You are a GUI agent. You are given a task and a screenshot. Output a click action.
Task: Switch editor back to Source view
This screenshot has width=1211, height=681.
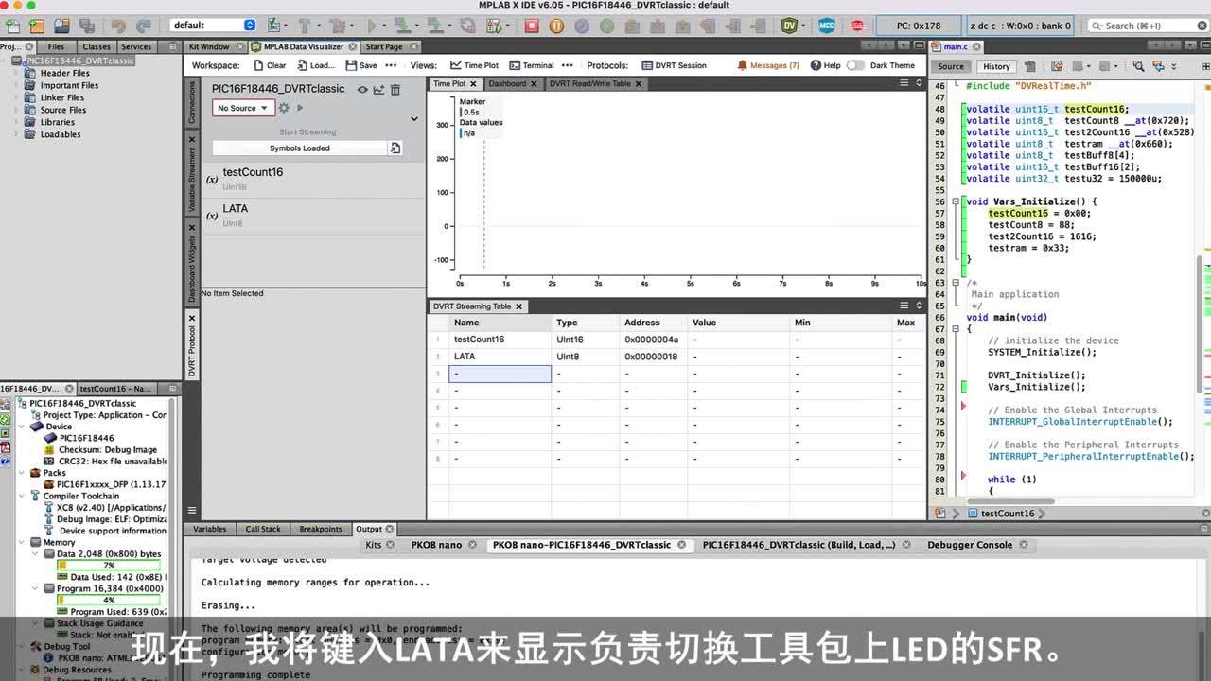(949, 66)
